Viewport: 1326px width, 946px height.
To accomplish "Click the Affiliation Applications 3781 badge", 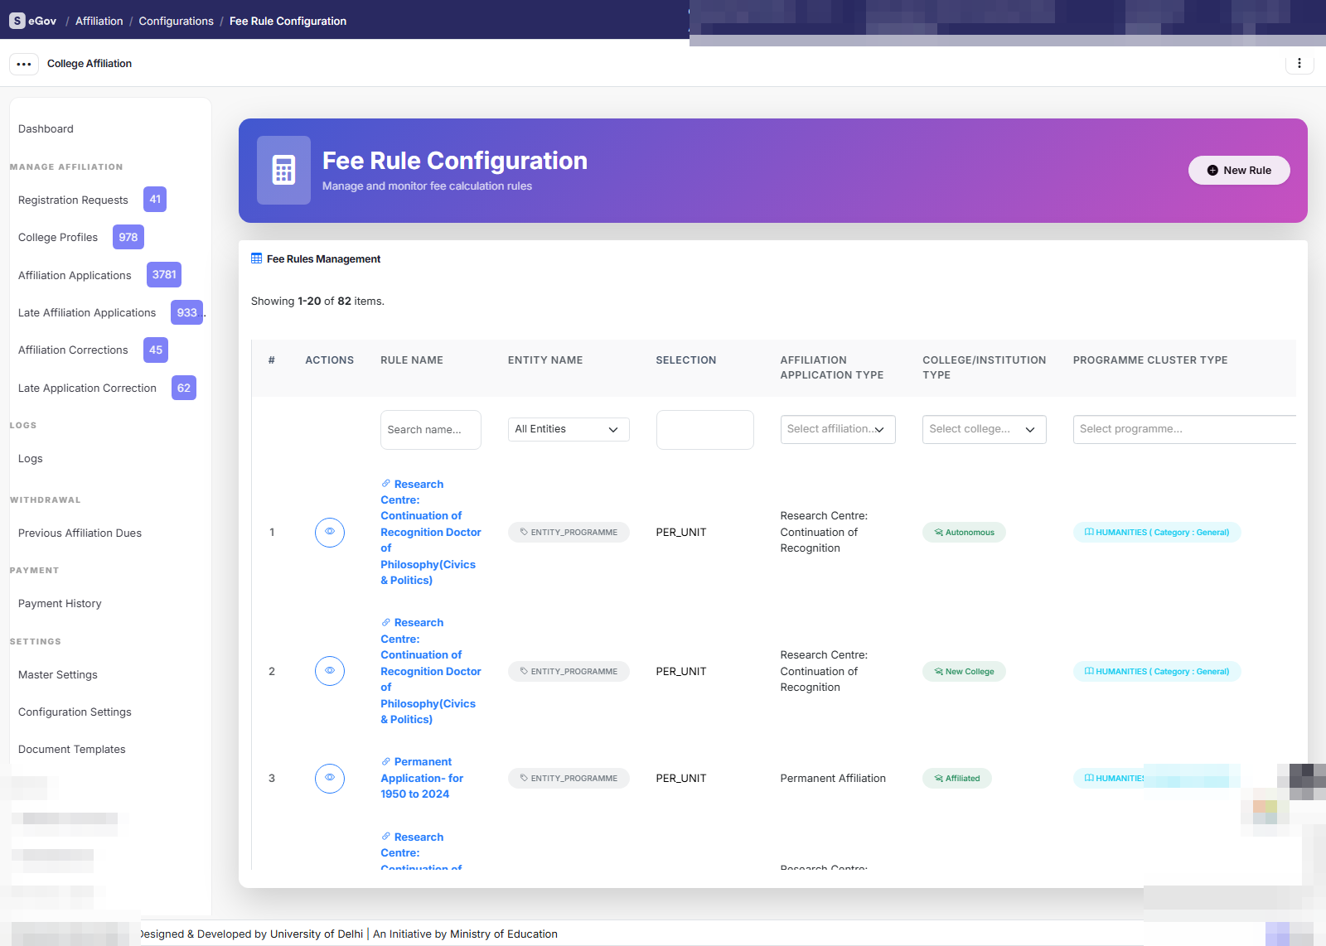I will pyautogui.click(x=164, y=274).
